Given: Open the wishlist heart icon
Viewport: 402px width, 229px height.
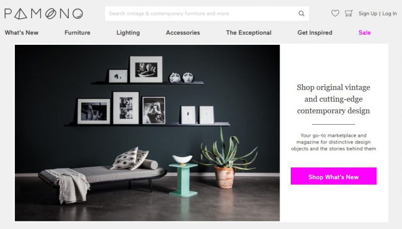Looking at the screenshot, I should 335,13.
